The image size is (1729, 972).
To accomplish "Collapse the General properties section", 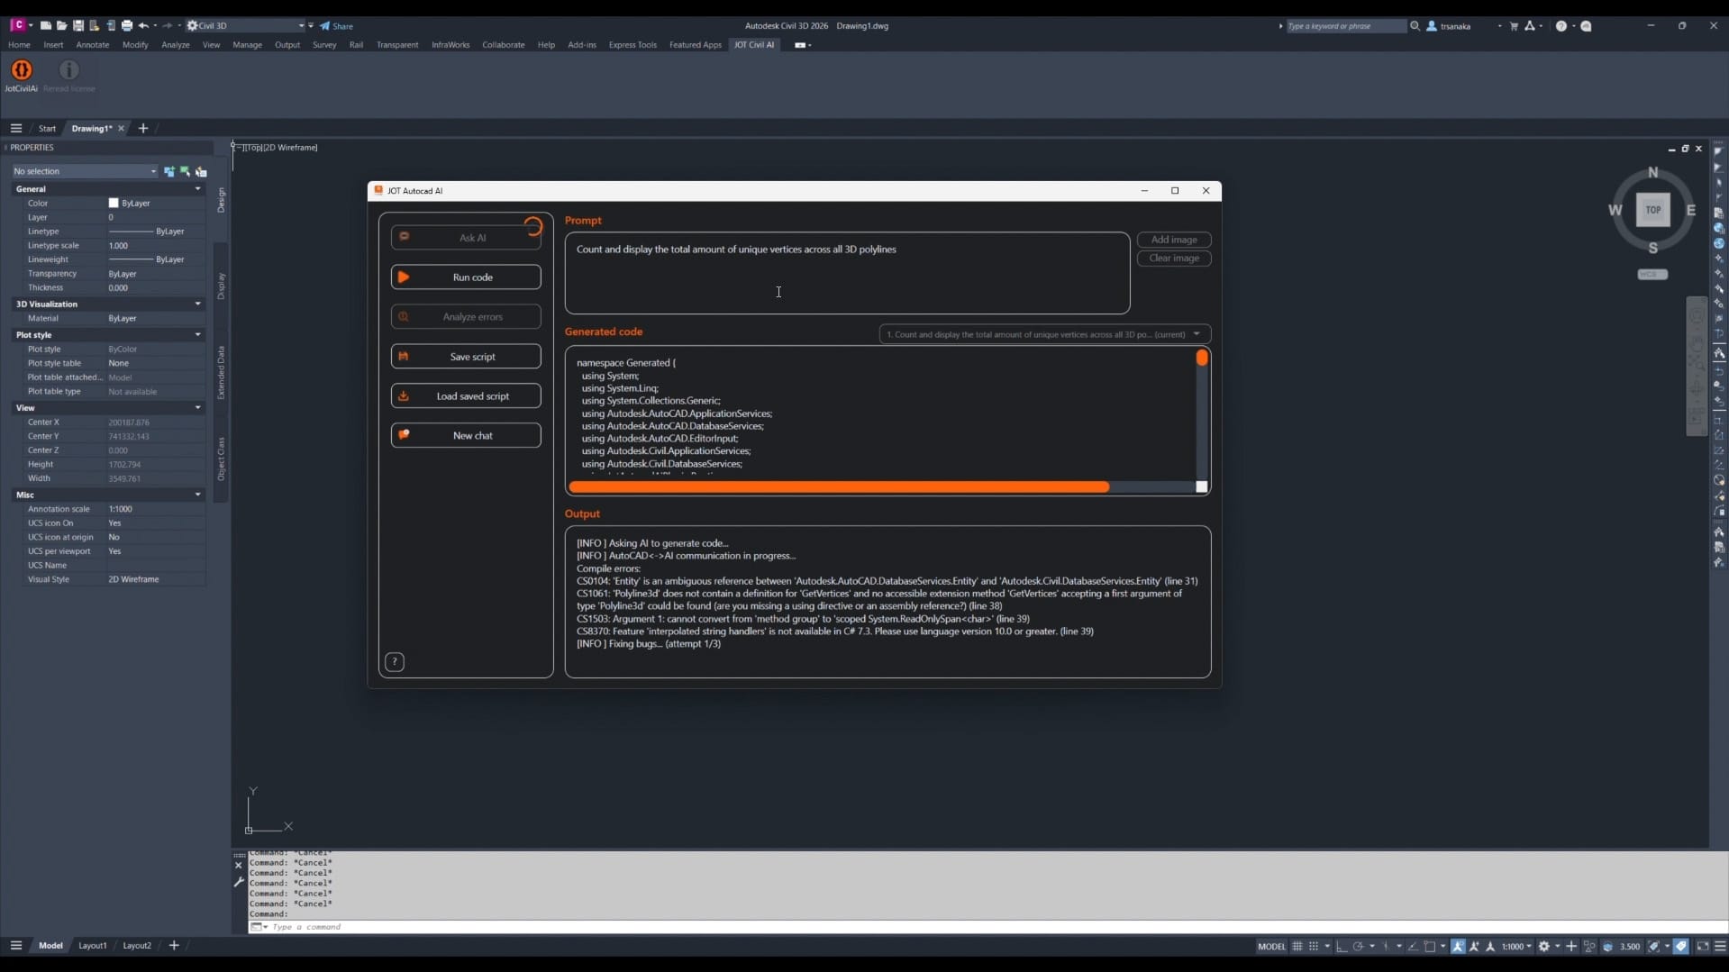I will click(x=197, y=189).
